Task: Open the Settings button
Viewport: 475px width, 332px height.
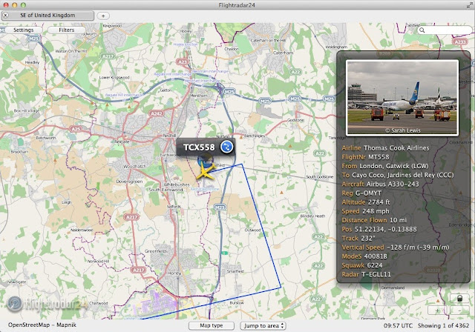Action: 24,30
